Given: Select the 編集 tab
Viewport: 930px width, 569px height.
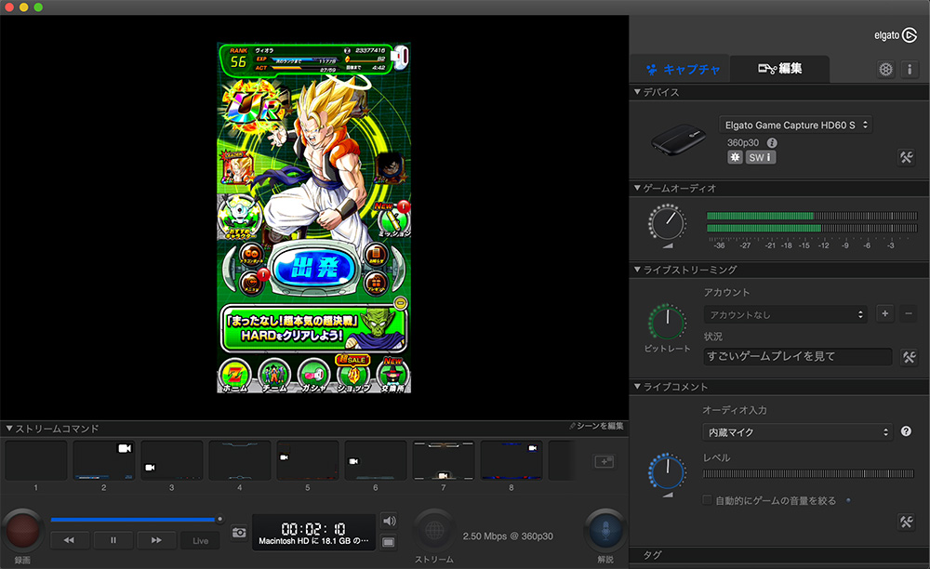Looking at the screenshot, I should tap(781, 69).
